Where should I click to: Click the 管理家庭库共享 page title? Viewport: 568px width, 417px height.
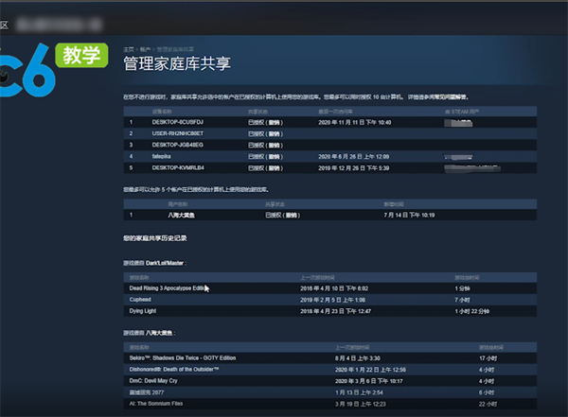[x=177, y=63]
